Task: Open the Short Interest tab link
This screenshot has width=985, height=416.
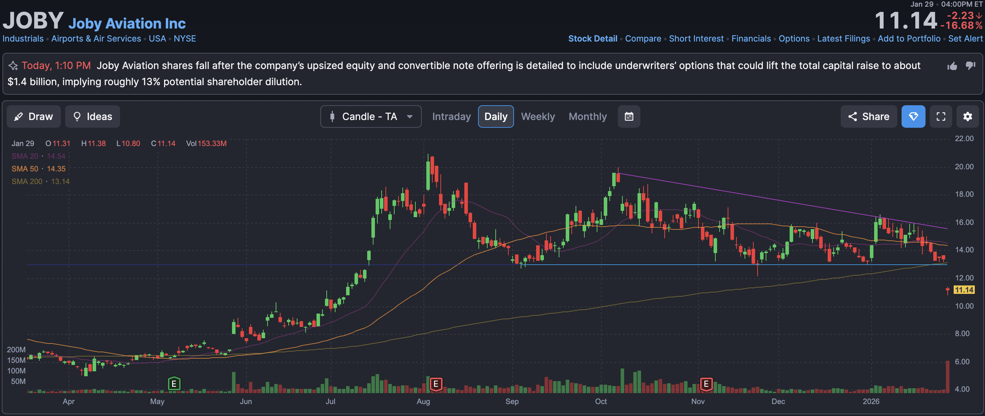Action: [696, 39]
